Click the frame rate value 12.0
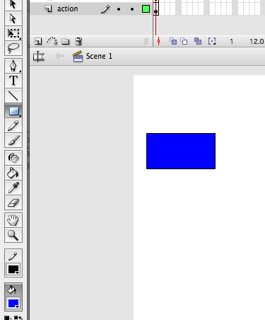This screenshot has width=265, height=320. point(257,42)
